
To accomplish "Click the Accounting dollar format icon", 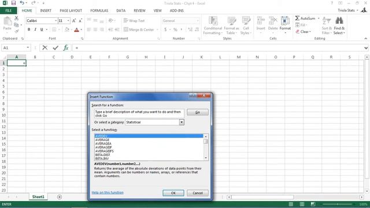I will pyautogui.click(x=165, y=29).
